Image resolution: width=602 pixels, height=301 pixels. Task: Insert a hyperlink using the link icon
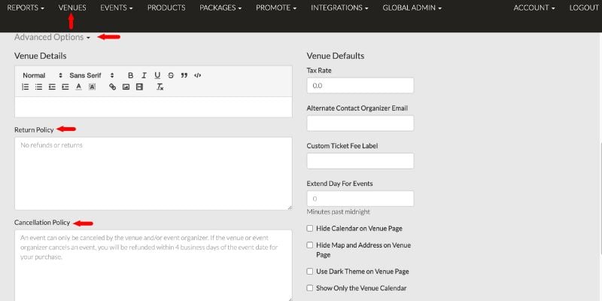point(112,87)
